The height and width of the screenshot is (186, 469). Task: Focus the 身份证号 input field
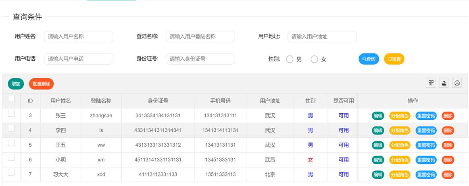click(x=200, y=59)
